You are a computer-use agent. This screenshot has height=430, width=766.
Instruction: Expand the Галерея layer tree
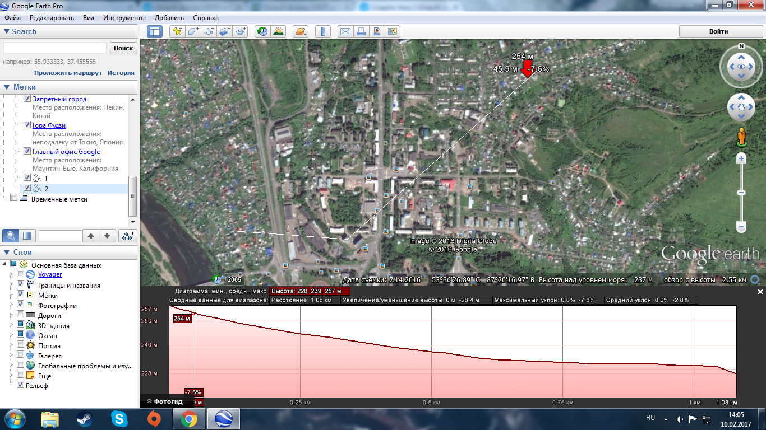pyautogui.click(x=12, y=356)
